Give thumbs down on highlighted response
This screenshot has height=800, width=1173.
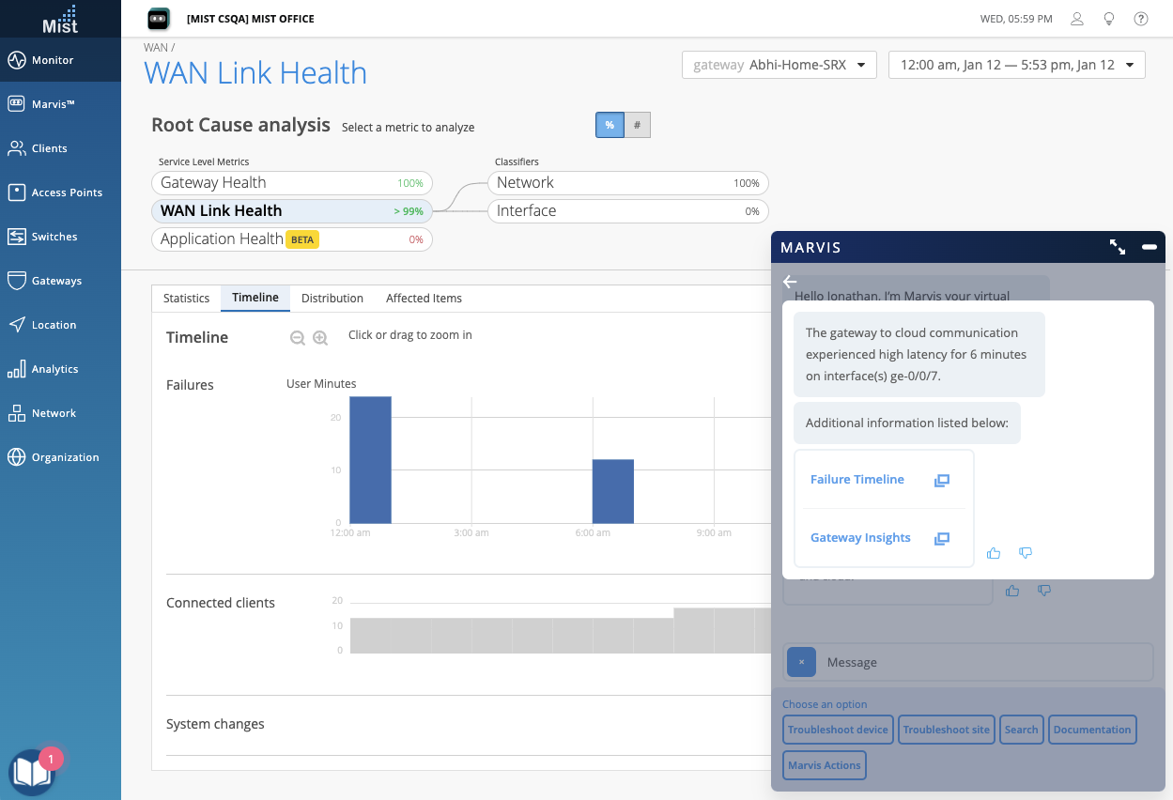click(1026, 553)
